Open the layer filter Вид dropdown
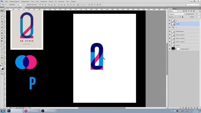 click(173, 11)
